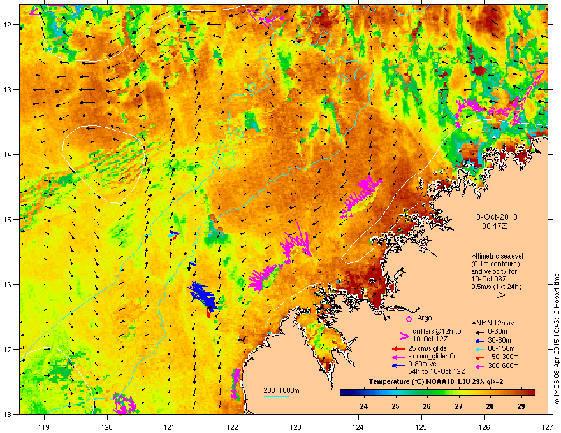The height and width of the screenshot is (433, 561).
Task: Click the 'slocum_glider 0m' legend label
Action: pos(433,357)
